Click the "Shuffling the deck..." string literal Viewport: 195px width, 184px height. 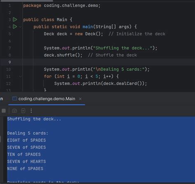tap(123, 48)
